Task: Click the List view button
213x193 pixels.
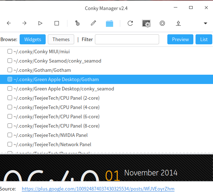Action: coord(204,39)
